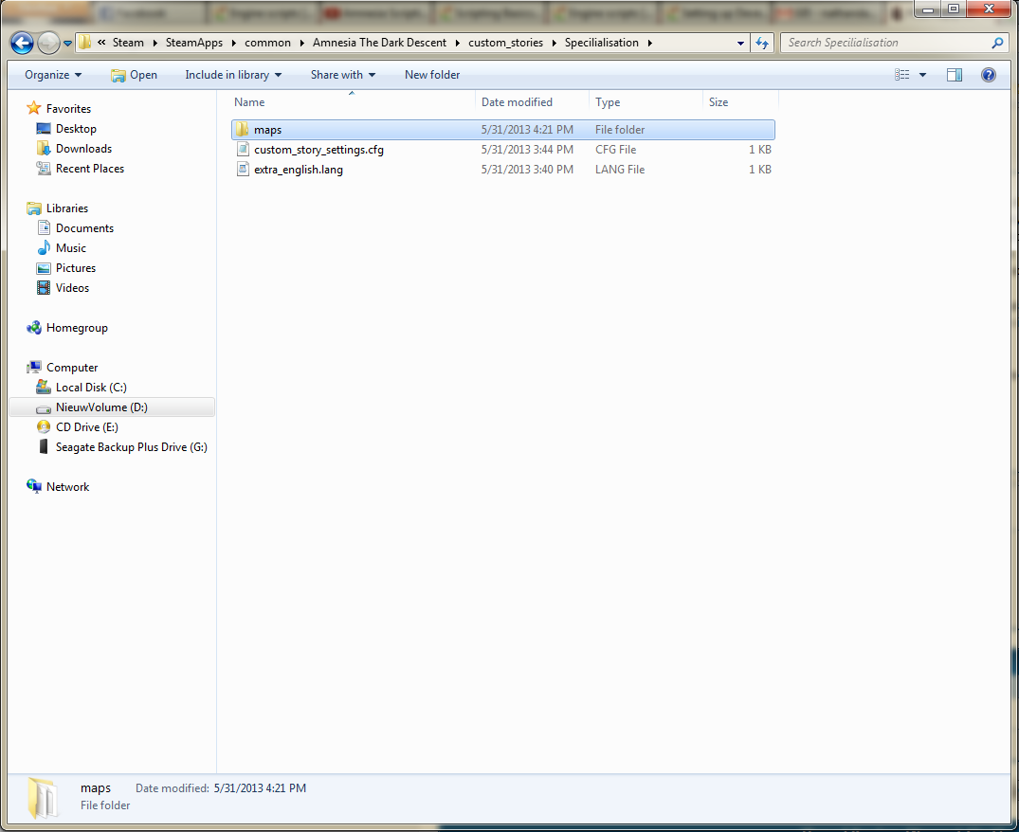This screenshot has height=832, width=1019.
Task: Click the Back navigation arrow button
Action: pyautogui.click(x=23, y=43)
